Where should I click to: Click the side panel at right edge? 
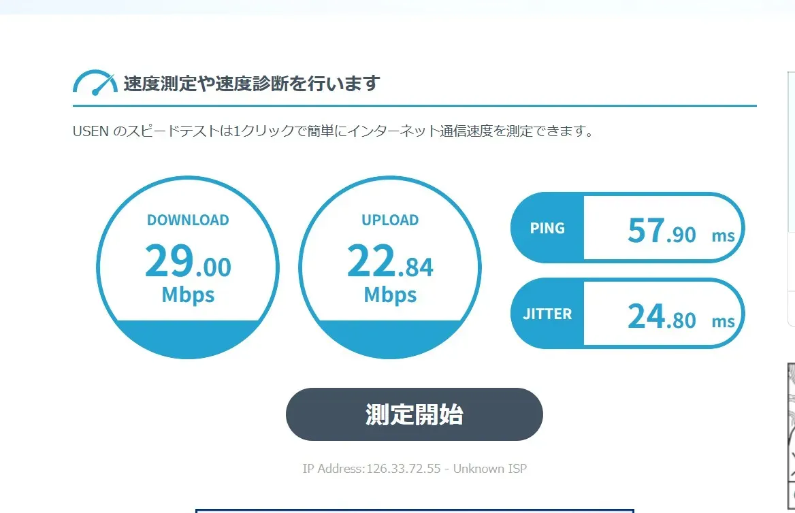(791, 199)
